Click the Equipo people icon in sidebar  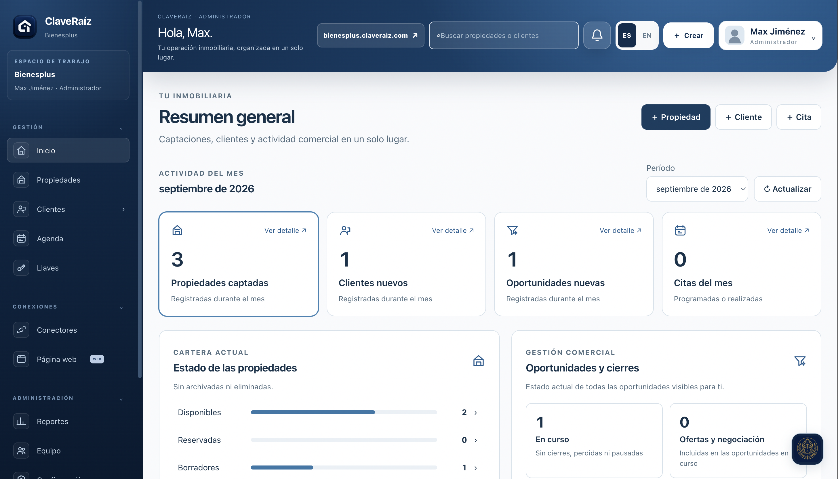coord(21,450)
